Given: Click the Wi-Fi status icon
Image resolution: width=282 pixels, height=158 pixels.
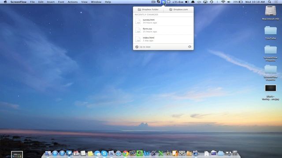Looking at the screenshot, I should pyautogui.click(x=223, y=2).
